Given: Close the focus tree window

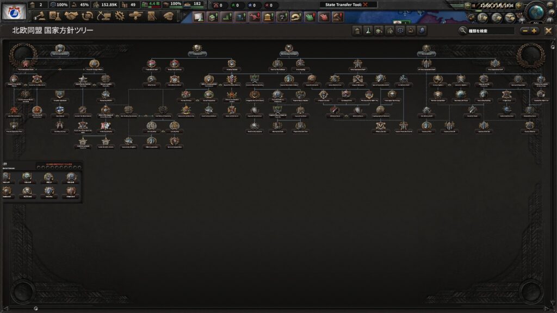Looking at the screenshot, I should click(x=548, y=31).
